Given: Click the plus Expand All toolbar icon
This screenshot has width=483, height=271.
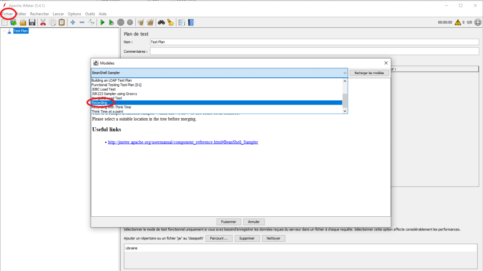Looking at the screenshot, I should (73, 22).
